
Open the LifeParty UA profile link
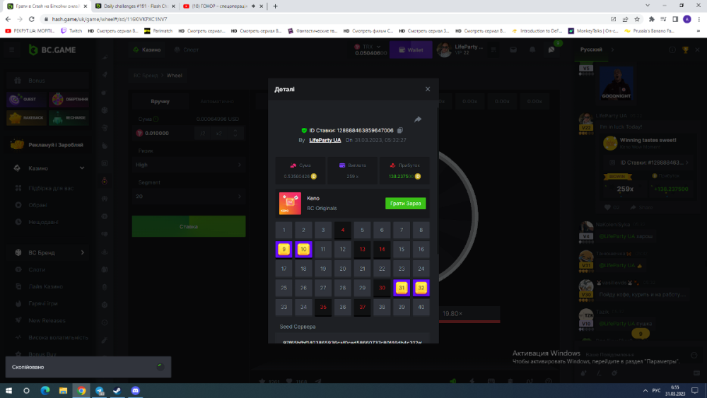click(325, 140)
